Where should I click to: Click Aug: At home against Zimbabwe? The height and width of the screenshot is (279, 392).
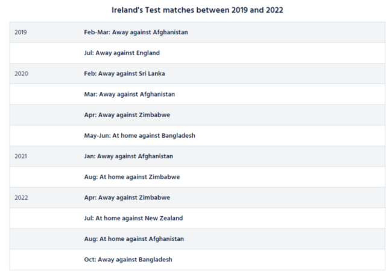point(132,177)
